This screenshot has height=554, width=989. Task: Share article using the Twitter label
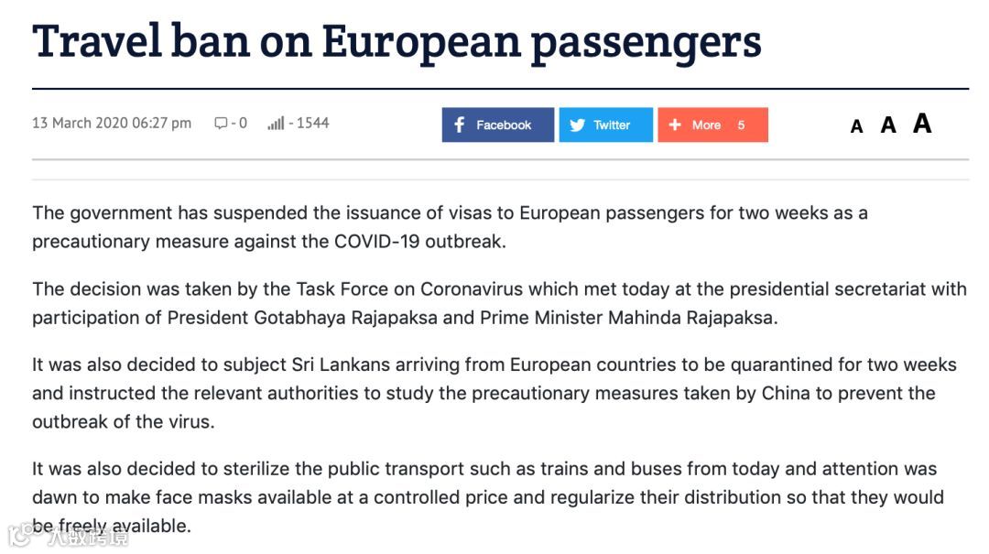pyautogui.click(x=611, y=125)
